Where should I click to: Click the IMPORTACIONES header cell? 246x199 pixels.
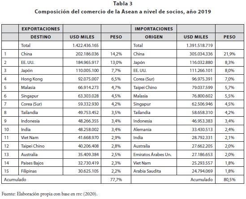[154, 29]
